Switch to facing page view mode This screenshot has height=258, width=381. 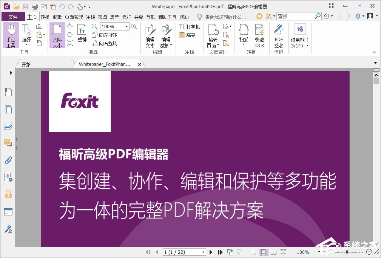click(x=274, y=252)
